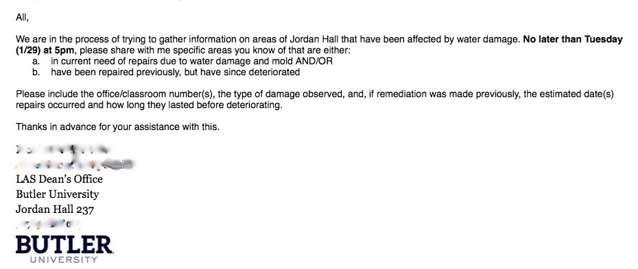Click the blurred sender title line
638x269 pixels.
click(75, 164)
